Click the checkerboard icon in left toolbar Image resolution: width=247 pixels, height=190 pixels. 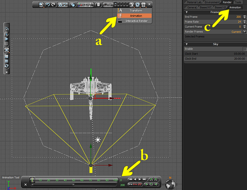coord(6,61)
